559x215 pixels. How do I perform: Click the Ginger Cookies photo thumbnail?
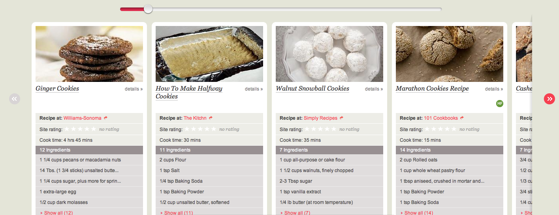(x=89, y=54)
